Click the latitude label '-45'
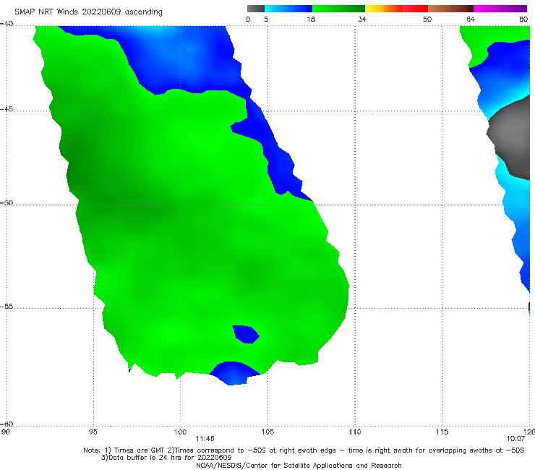This screenshot has width=535, height=470. coord(7,109)
